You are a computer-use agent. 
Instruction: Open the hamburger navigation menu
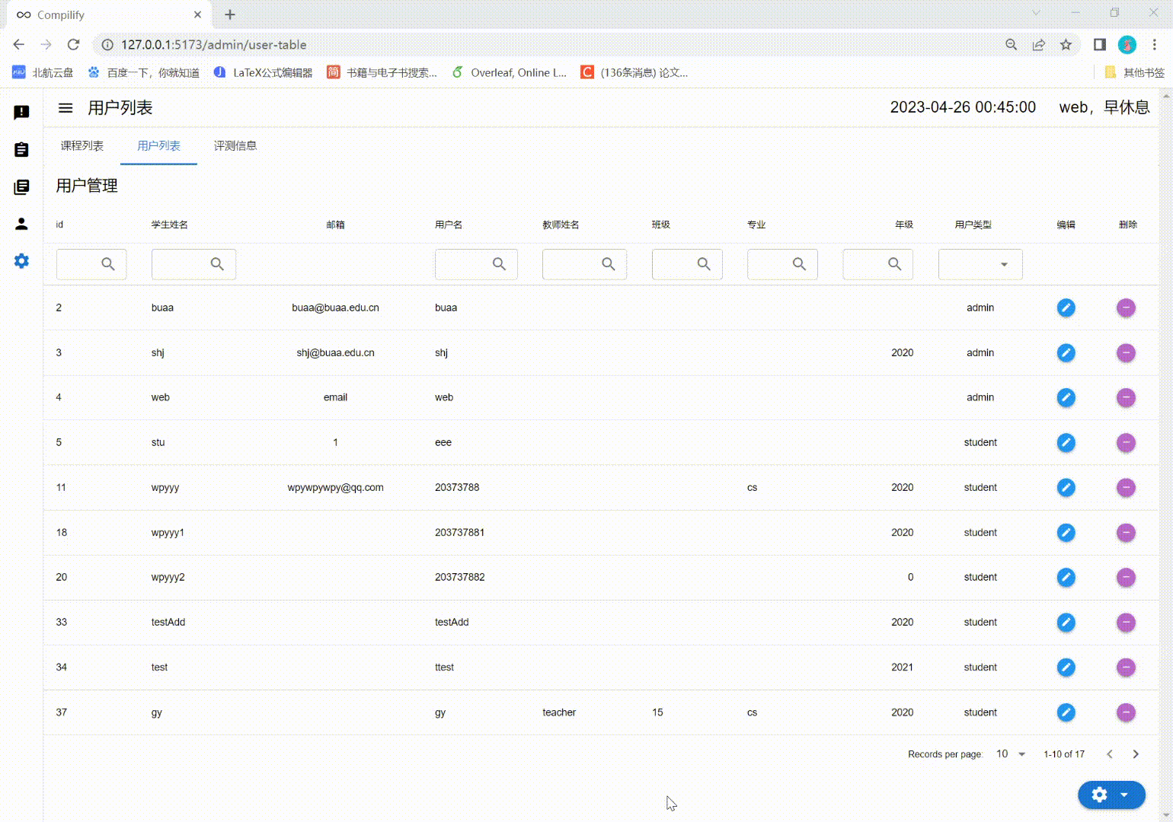pos(66,108)
